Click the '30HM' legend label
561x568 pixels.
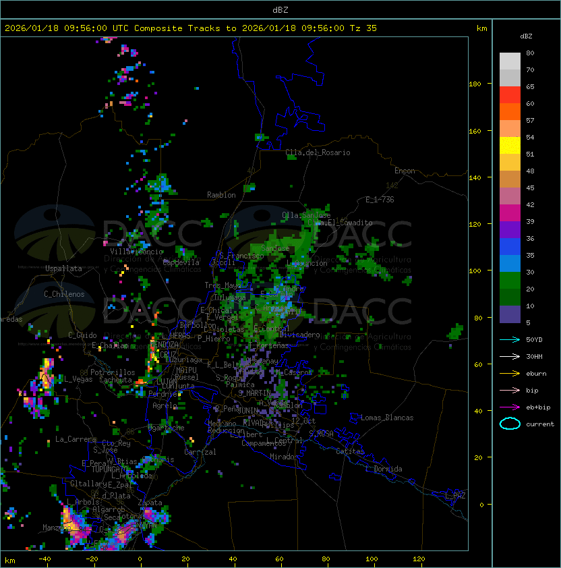[x=534, y=356]
